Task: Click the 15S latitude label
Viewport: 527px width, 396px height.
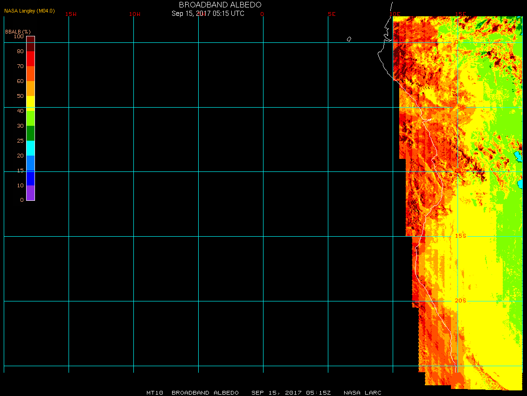Action: [460, 236]
